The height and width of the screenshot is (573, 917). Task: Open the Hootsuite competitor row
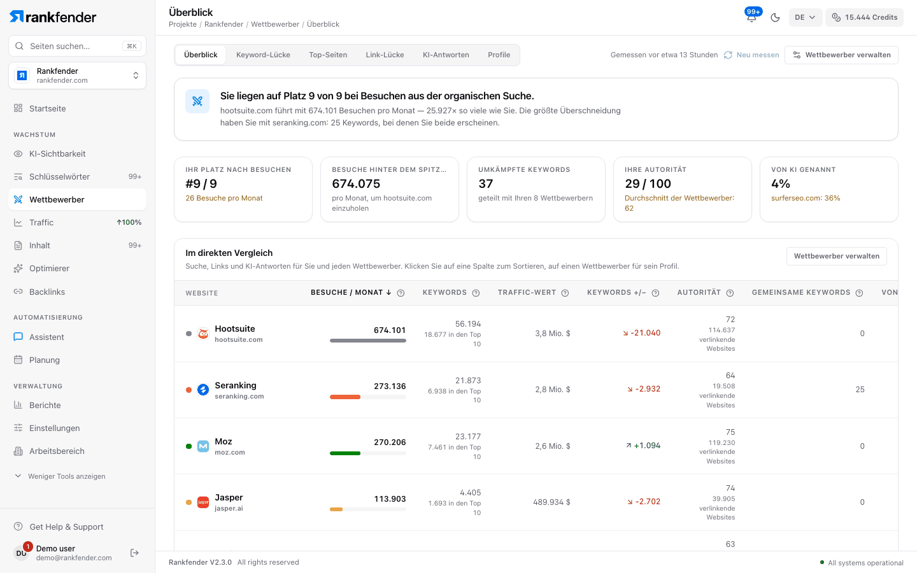(536, 334)
